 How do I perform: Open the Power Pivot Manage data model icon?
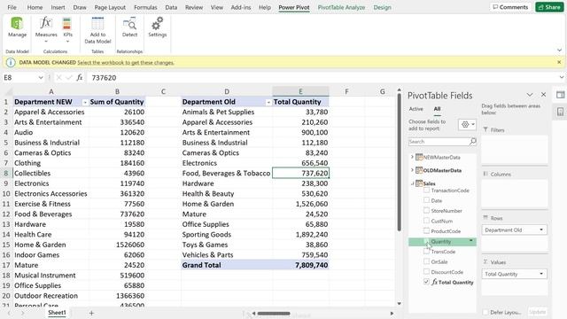17,24
